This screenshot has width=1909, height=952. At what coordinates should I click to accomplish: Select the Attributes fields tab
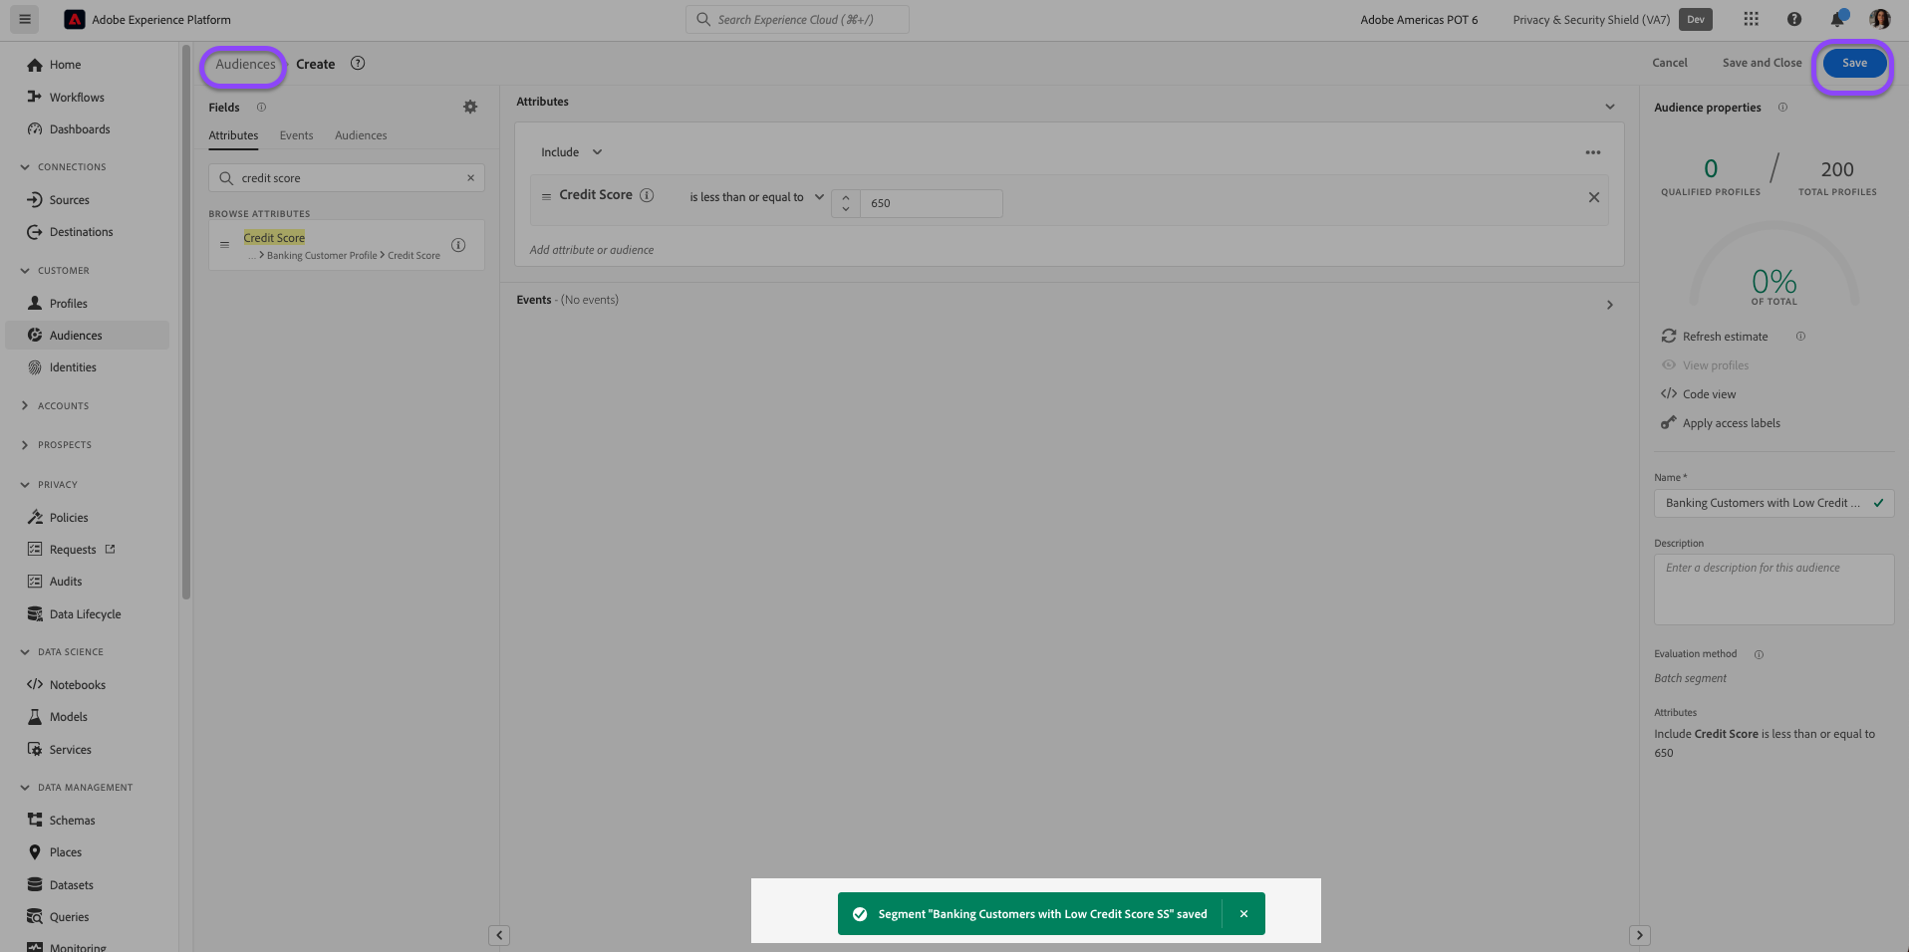233,135
